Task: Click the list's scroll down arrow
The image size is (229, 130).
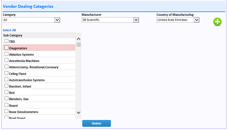Action: (x=79, y=112)
